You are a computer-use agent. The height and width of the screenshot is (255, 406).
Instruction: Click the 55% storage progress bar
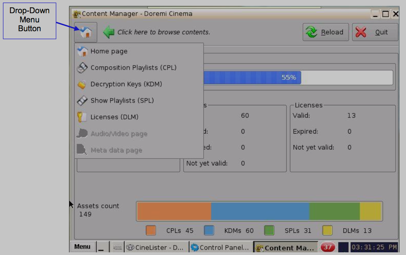(298, 77)
